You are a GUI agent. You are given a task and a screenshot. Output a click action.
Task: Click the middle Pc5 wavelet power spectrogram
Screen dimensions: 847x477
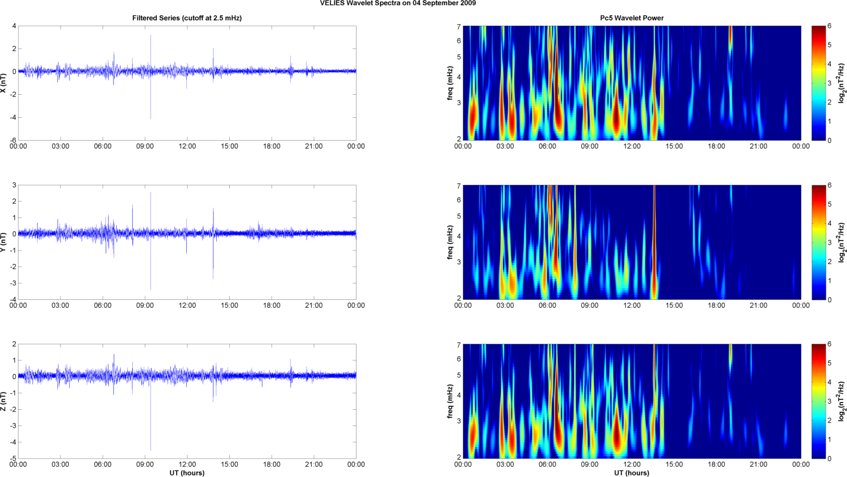click(632, 242)
